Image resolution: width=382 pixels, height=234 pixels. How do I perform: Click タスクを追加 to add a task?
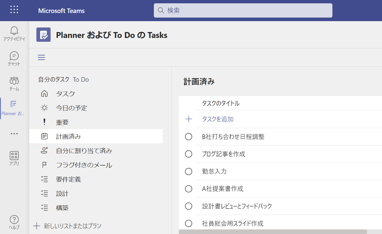(217, 119)
